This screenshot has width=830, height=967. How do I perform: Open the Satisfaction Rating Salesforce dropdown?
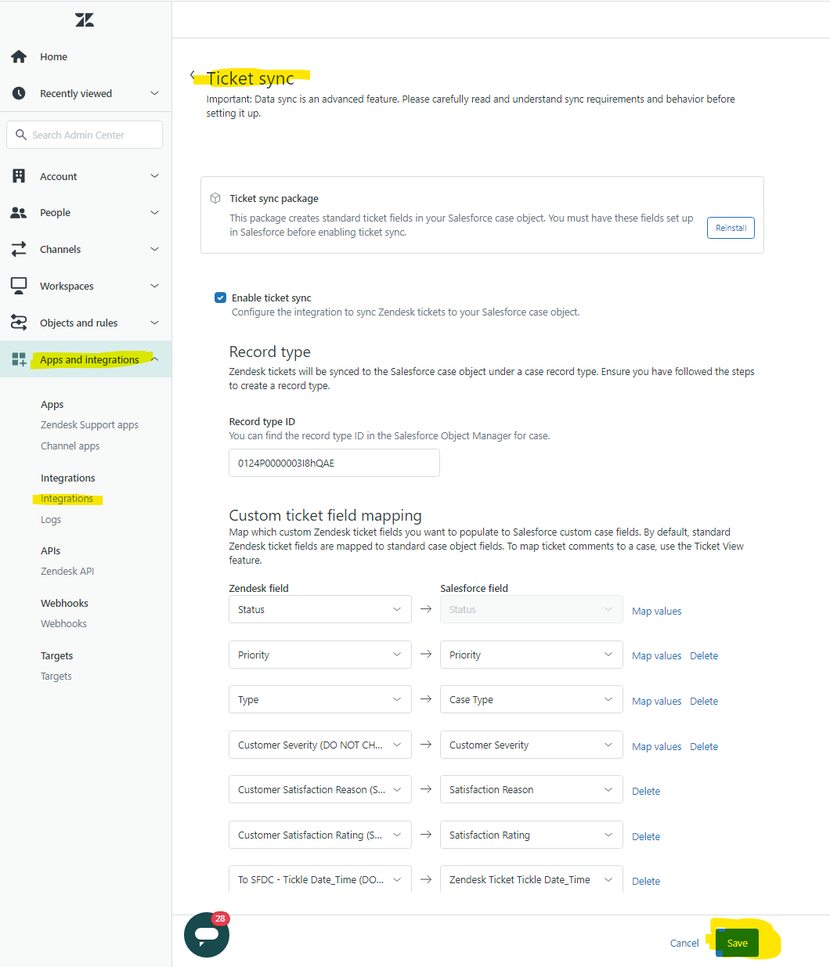point(531,835)
